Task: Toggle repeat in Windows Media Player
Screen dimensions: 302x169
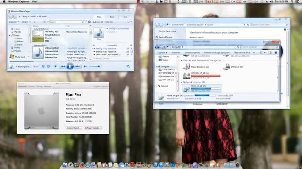Action: [x=48, y=66]
